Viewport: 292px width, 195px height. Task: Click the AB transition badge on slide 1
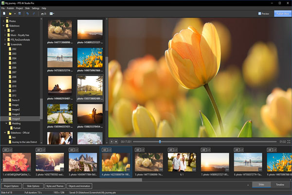pos(6,150)
